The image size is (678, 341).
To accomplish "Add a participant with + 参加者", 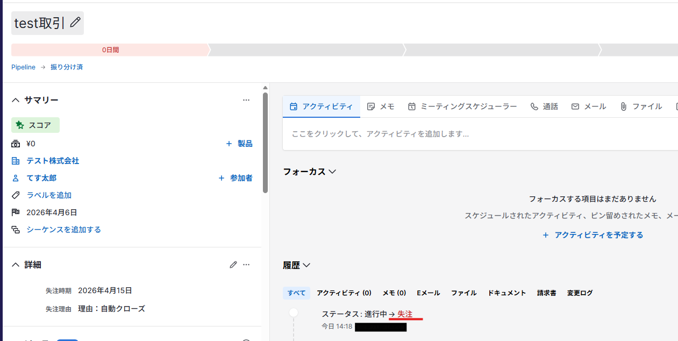I will pos(235,178).
